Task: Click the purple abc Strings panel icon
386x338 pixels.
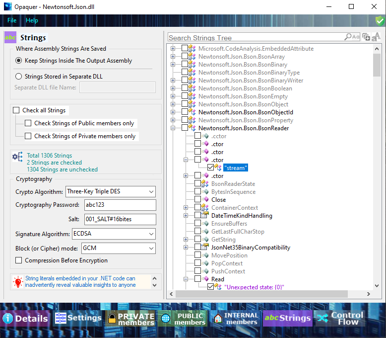Action: [10, 37]
